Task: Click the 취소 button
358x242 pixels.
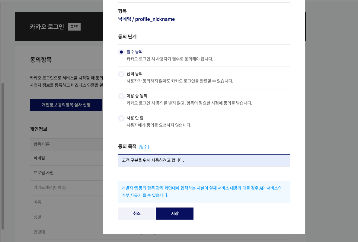Action: (137, 213)
